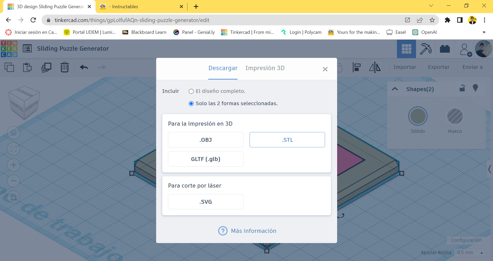
Task: Open the Portal UDEM bookmark
Action: click(x=90, y=32)
